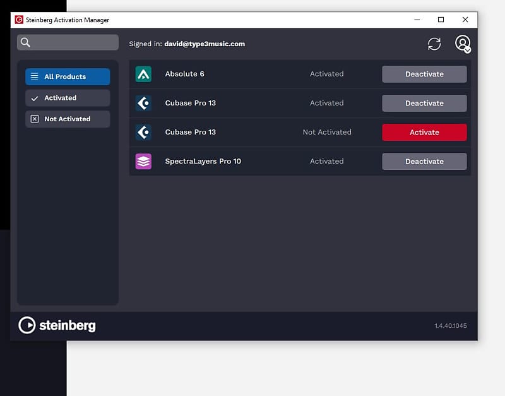Click the Activated row status label
Screen dimensions: 505x396
(x=327, y=74)
